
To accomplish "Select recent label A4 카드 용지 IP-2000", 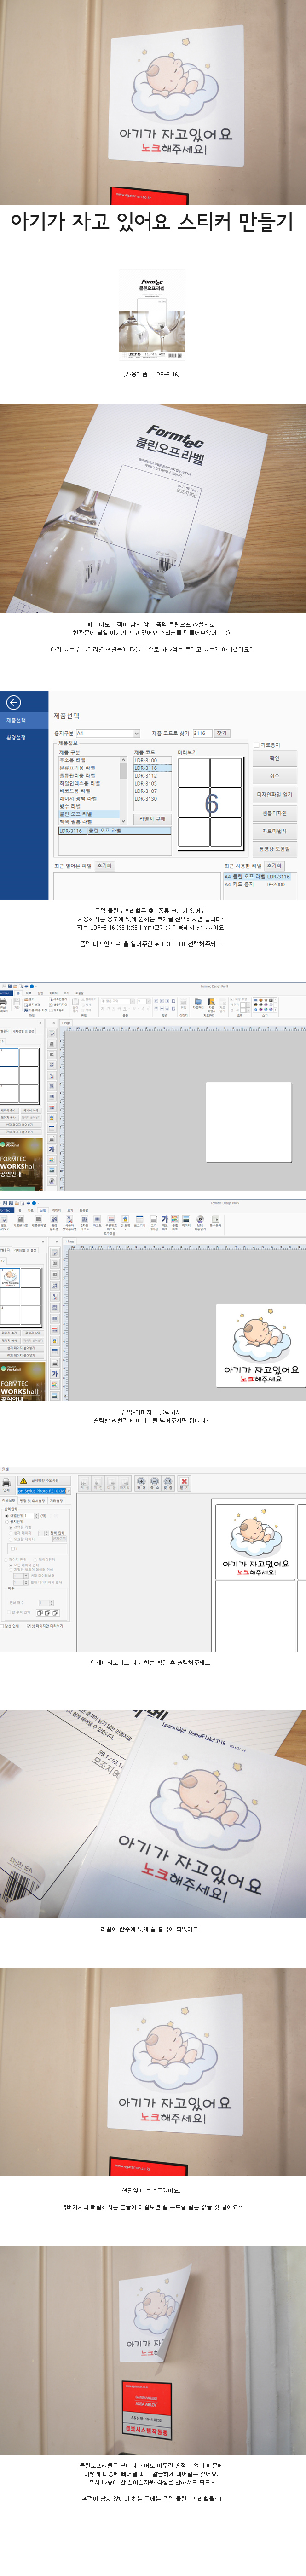I will point(254,884).
